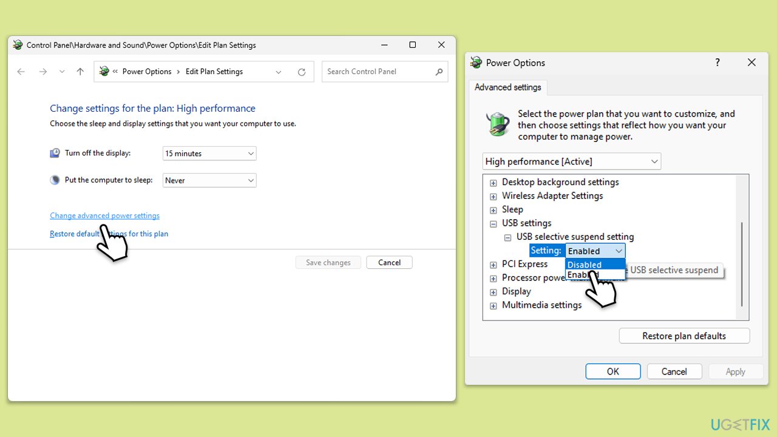The height and width of the screenshot is (437, 777).
Task: Click the Power Options dialog title icon
Action: coord(477,63)
